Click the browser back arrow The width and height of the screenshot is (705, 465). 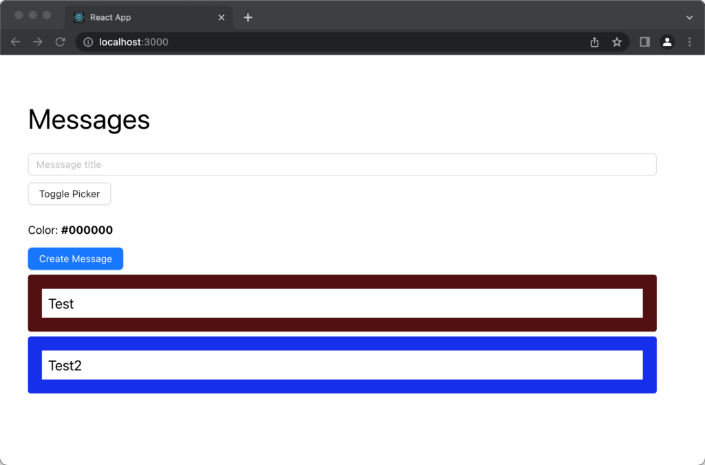(x=15, y=42)
